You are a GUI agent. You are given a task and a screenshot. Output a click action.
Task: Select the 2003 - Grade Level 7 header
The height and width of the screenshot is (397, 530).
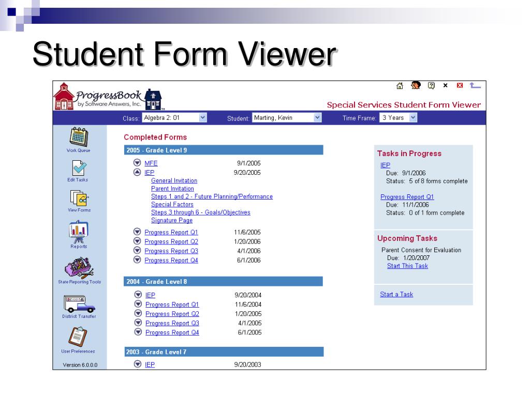point(224,352)
